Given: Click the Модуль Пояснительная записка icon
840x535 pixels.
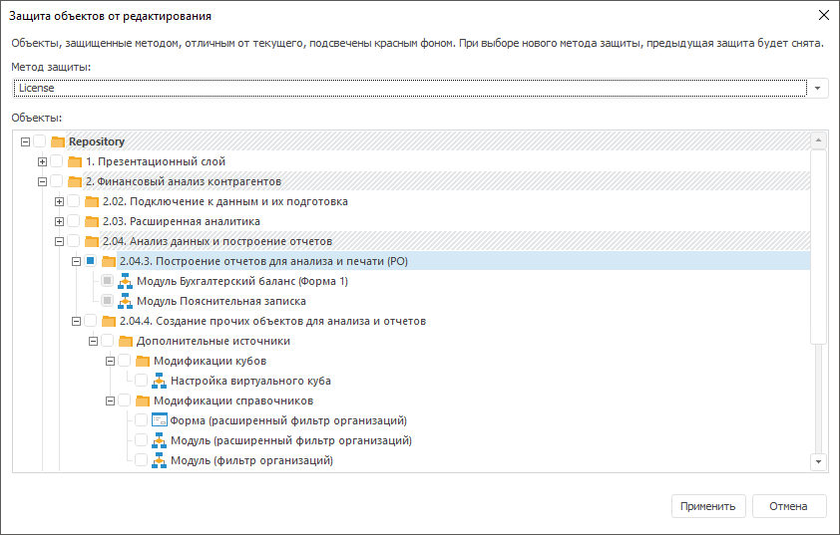Looking at the screenshot, I should 126,301.
